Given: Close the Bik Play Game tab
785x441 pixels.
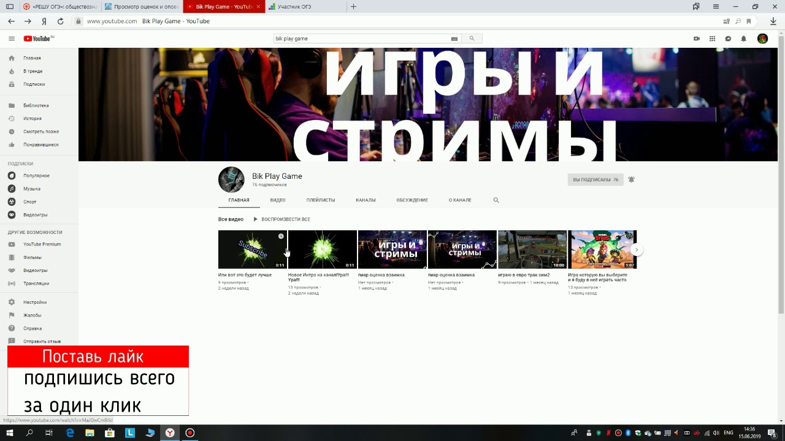Looking at the screenshot, I should click(258, 7).
